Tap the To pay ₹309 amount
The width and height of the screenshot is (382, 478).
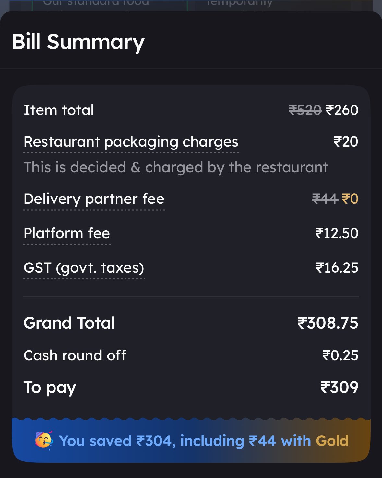coord(340,387)
